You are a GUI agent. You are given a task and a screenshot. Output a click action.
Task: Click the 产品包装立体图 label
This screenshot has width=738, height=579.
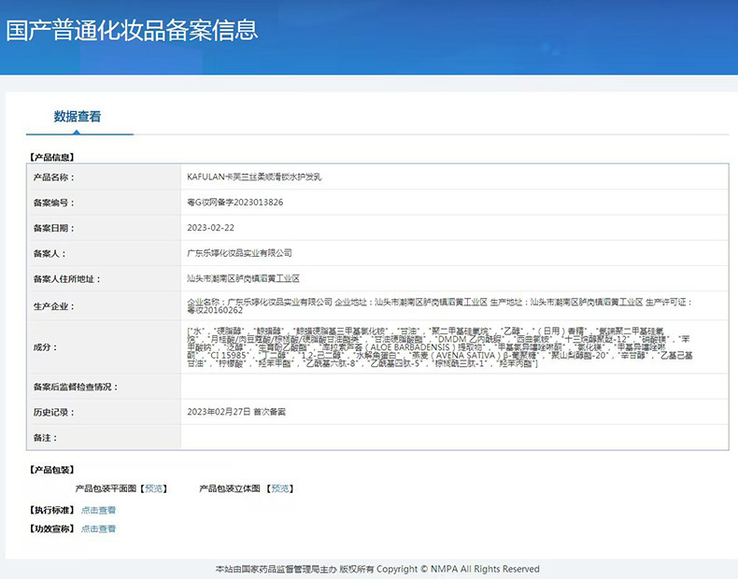point(230,488)
